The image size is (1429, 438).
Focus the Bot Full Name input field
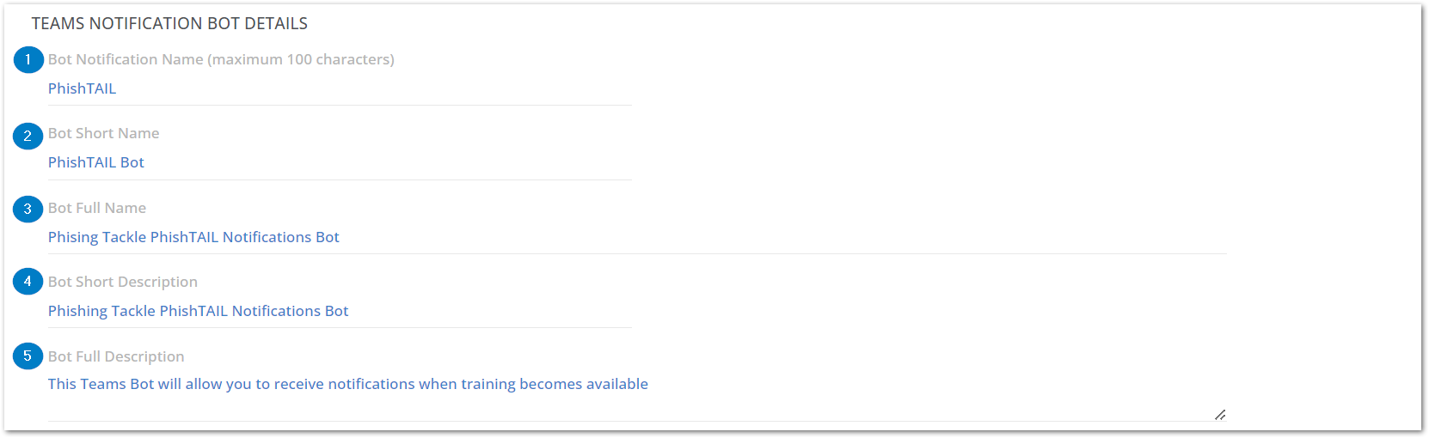click(637, 238)
